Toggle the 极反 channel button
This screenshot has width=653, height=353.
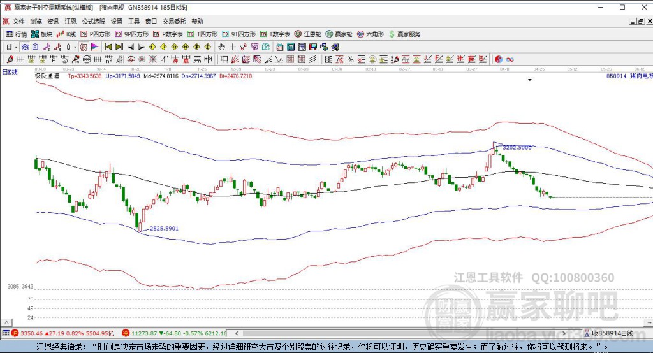[x=84, y=47]
